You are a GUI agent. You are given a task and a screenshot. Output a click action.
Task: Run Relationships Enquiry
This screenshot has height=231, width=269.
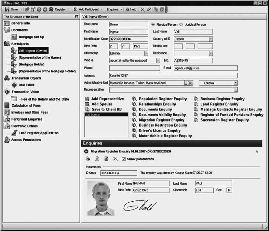click(x=157, y=104)
